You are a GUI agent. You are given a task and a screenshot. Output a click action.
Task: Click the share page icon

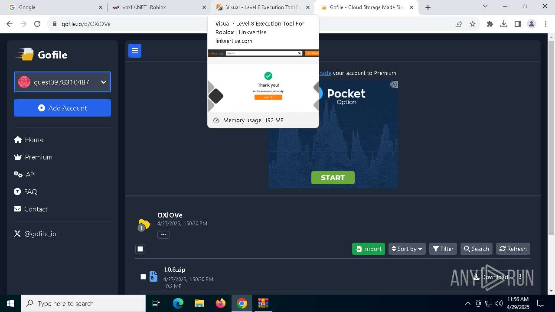(459, 24)
